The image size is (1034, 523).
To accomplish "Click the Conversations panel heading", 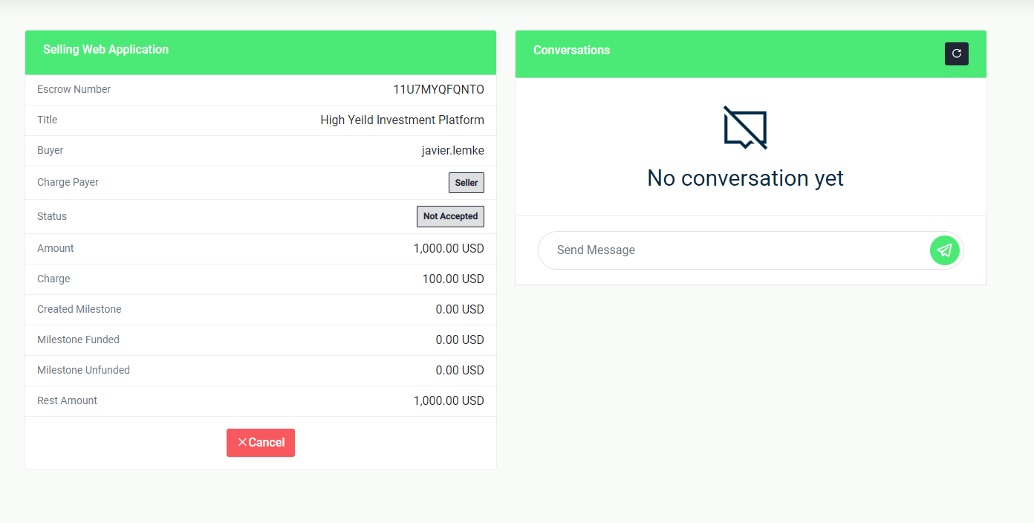I will coord(571,51).
